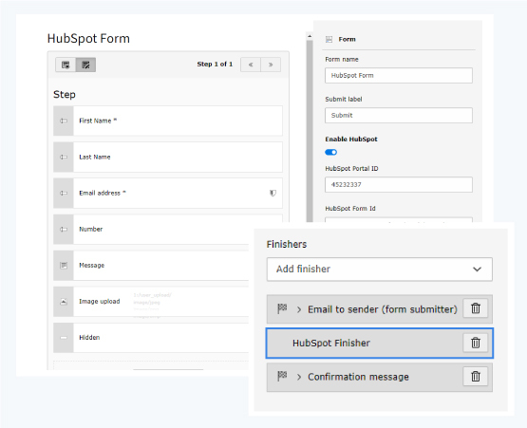This screenshot has width=527, height=428.
Task: Edit the HubSpot Portal ID field
Action: pos(399,184)
